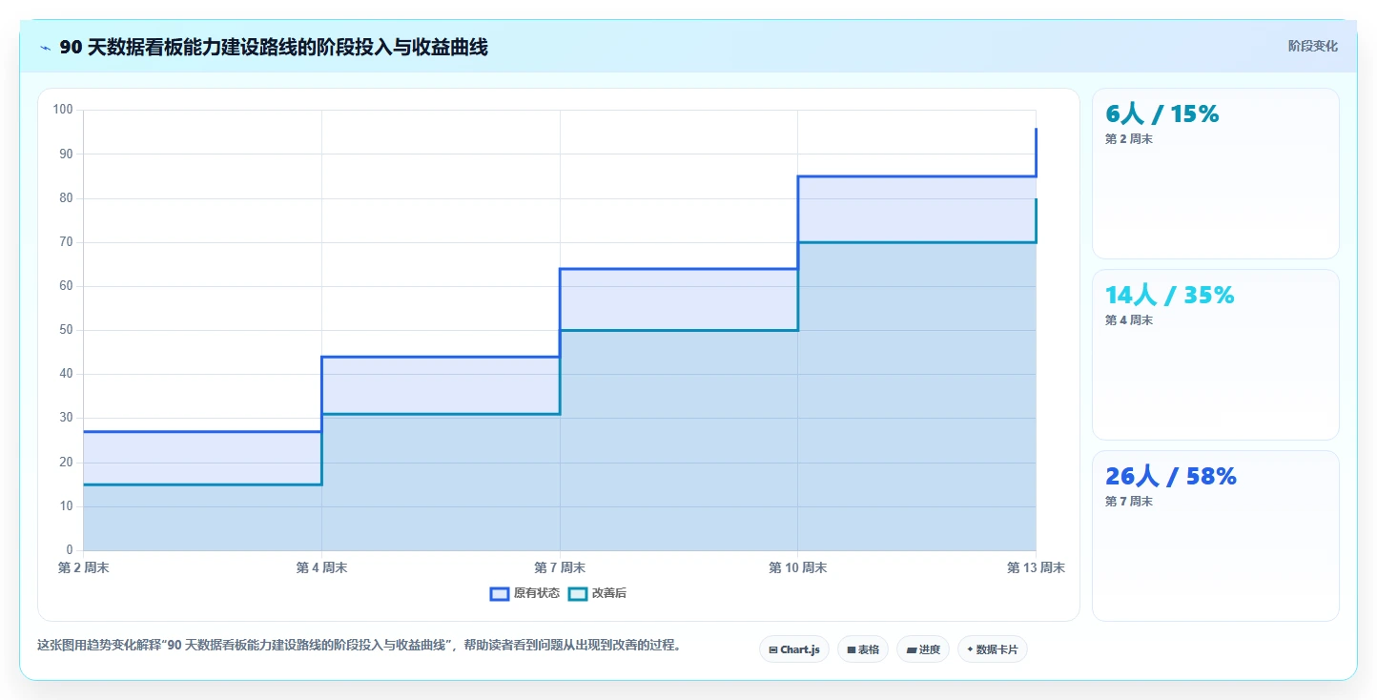Click y-axis value 90

pos(66,154)
